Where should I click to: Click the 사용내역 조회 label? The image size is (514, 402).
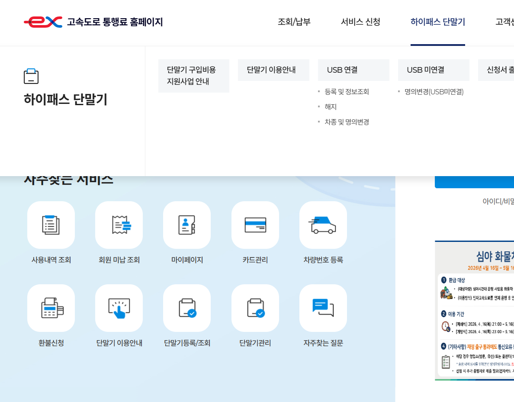pos(51,260)
